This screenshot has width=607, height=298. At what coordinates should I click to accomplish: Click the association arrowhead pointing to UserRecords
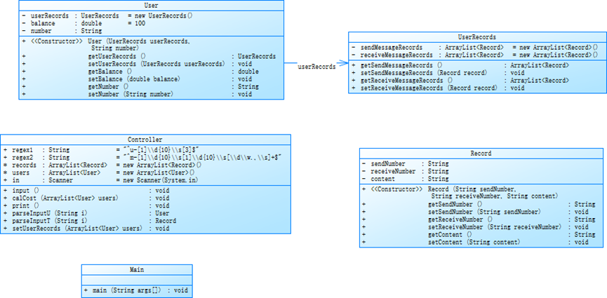343,63
